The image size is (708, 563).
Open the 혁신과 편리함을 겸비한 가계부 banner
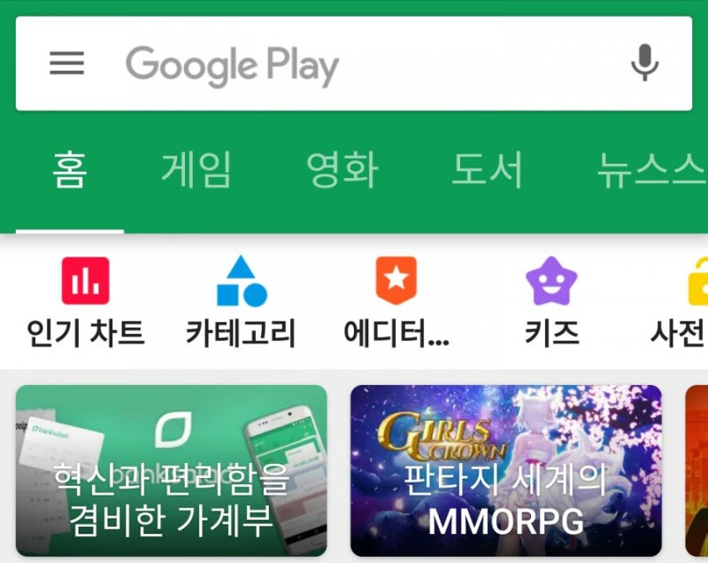(171, 470)
